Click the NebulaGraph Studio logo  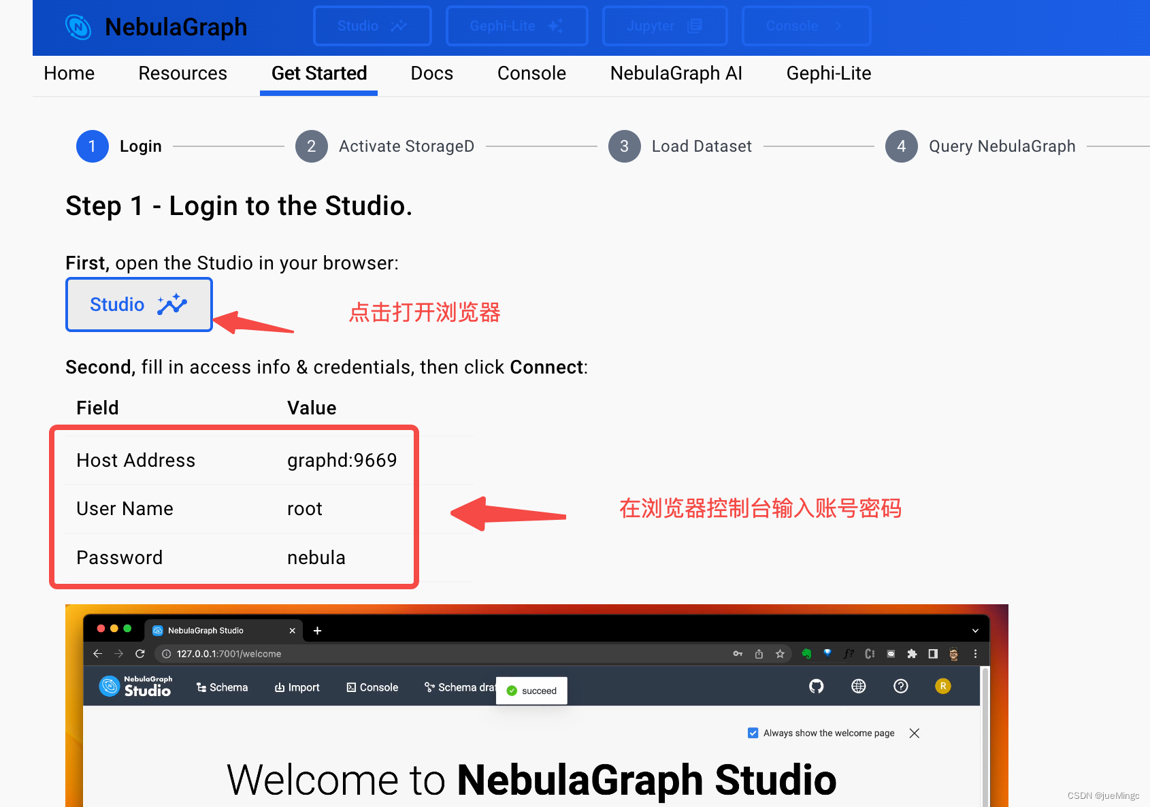[136, 687]
